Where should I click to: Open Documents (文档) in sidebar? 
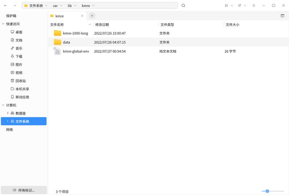(x=19, y=40)
